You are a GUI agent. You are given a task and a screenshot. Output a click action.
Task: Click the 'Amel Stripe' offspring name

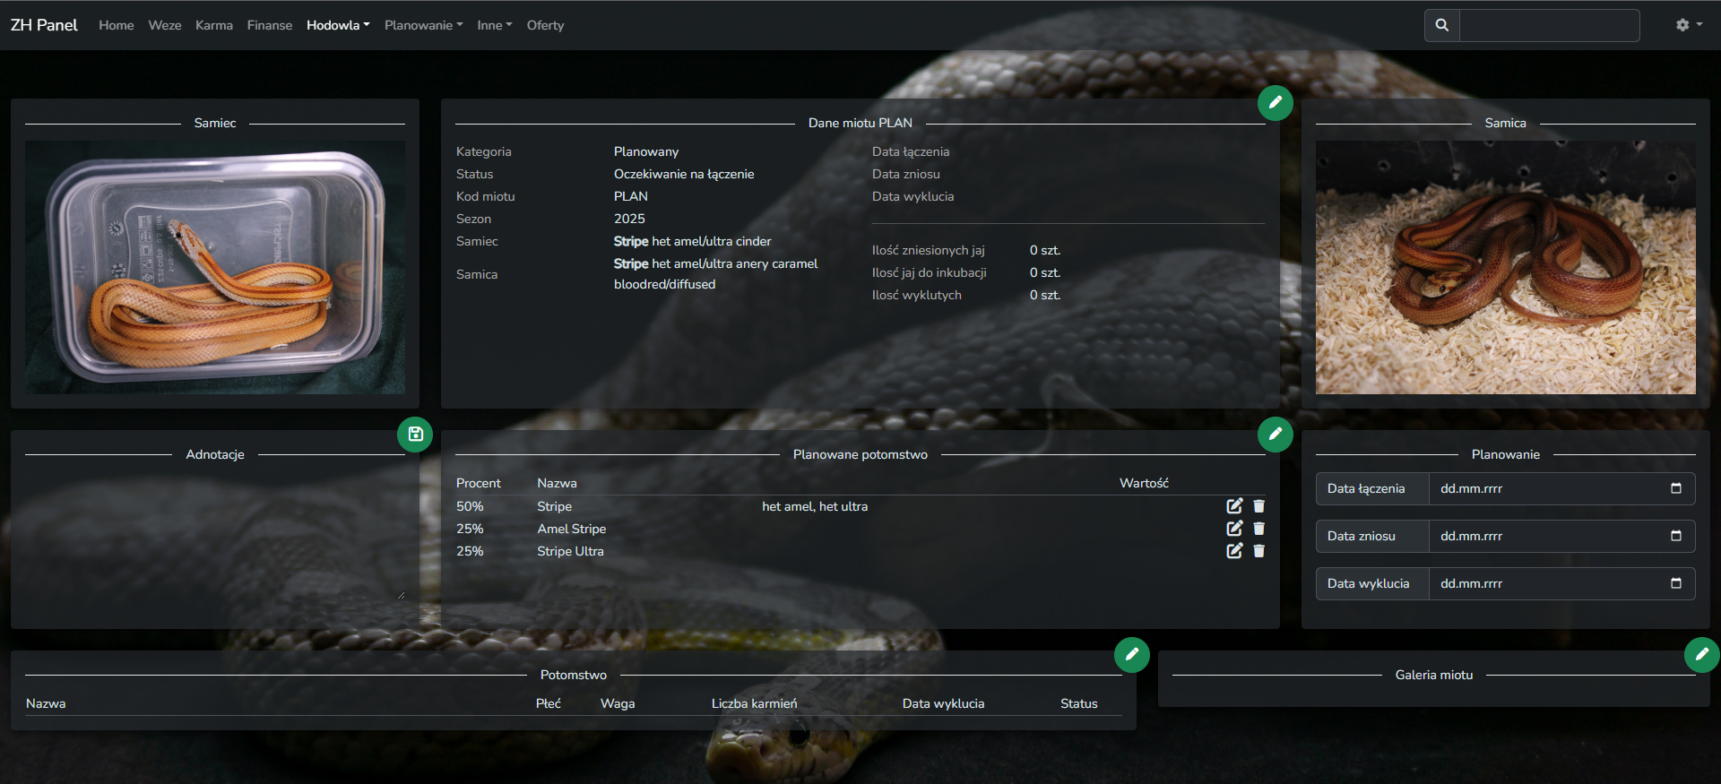coord(572,529)
